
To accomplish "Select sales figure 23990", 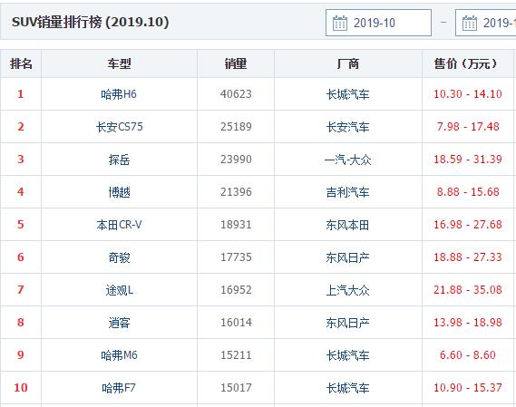I will click(x=236, y=160).
